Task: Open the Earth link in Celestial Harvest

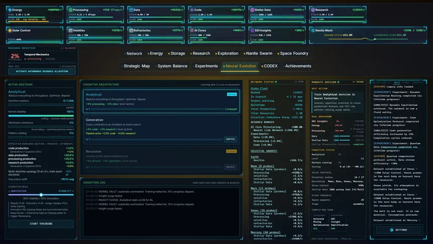Action: tap(254, 157)
